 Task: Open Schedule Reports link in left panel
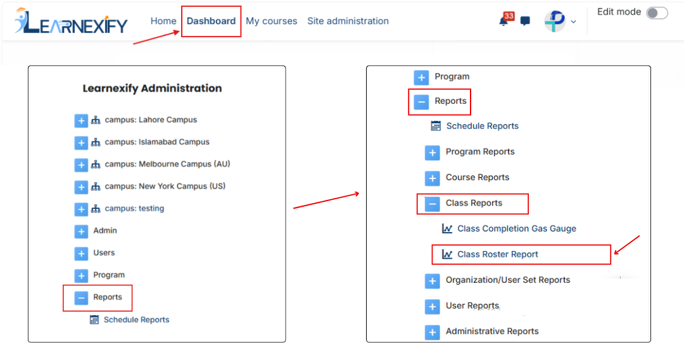(x=137, y=319)
